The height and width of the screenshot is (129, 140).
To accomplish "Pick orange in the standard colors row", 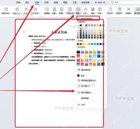I will (84, 44).
